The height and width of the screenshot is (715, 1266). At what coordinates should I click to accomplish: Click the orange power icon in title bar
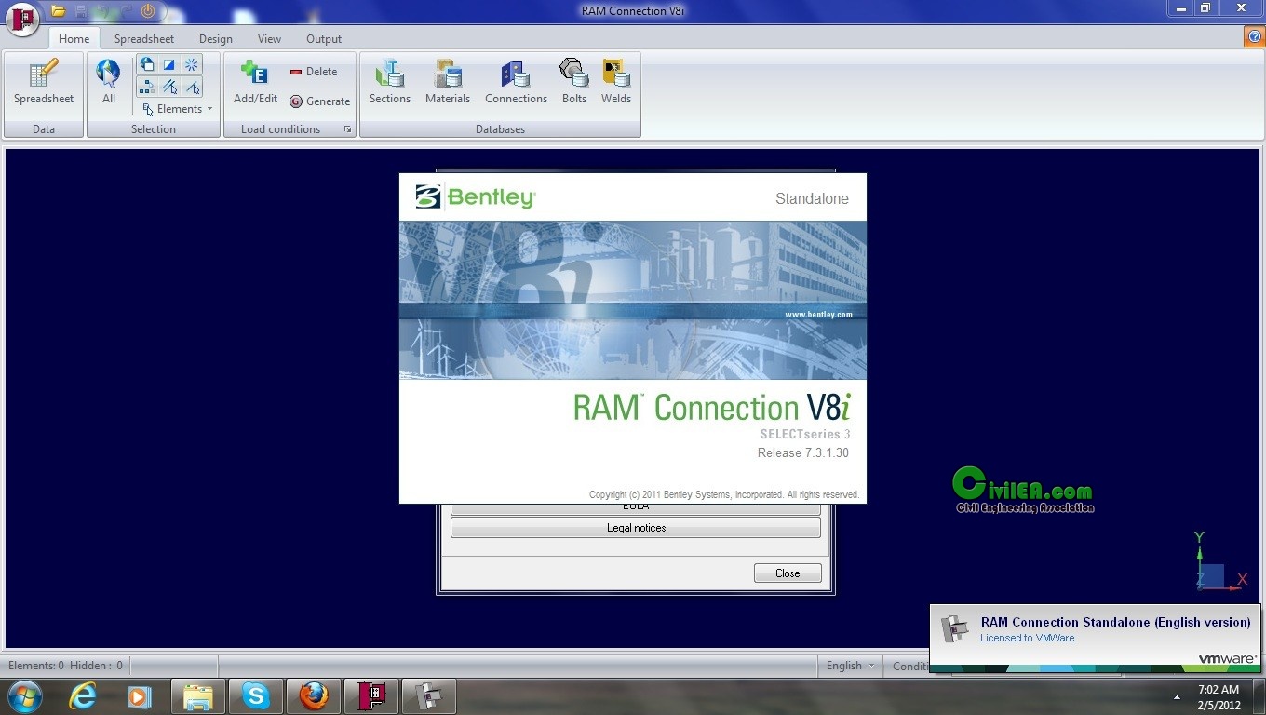click(x=147, y=11)
